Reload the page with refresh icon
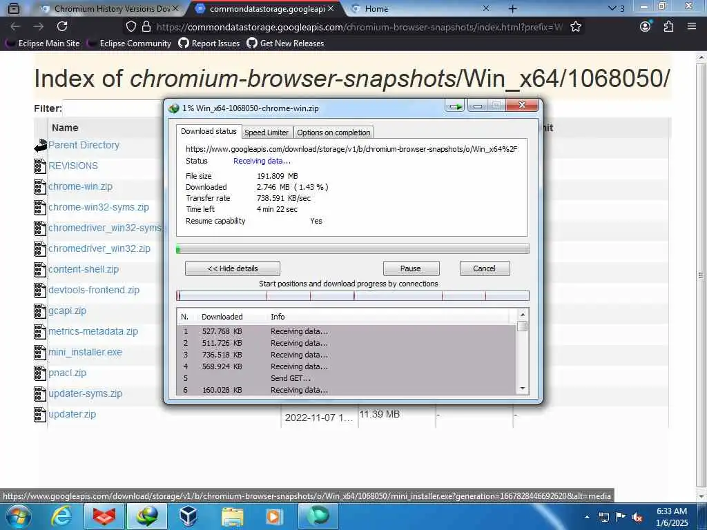The image size is (707, 530). [62, 27]
